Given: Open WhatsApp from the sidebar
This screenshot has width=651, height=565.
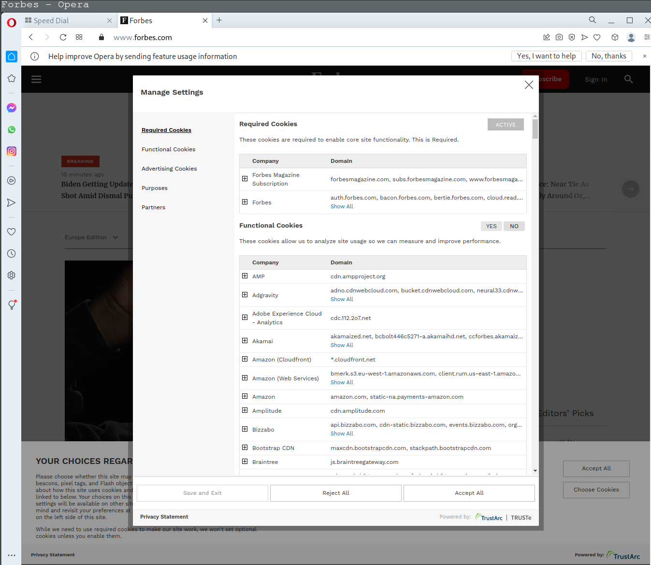Looking at the screenshot, I should coord(11,130).
